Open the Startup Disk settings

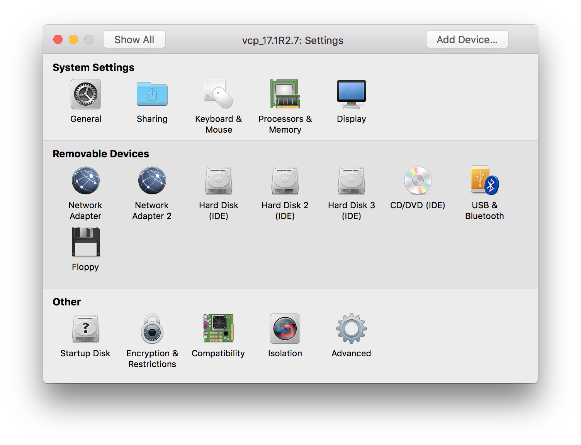(85, 329)
